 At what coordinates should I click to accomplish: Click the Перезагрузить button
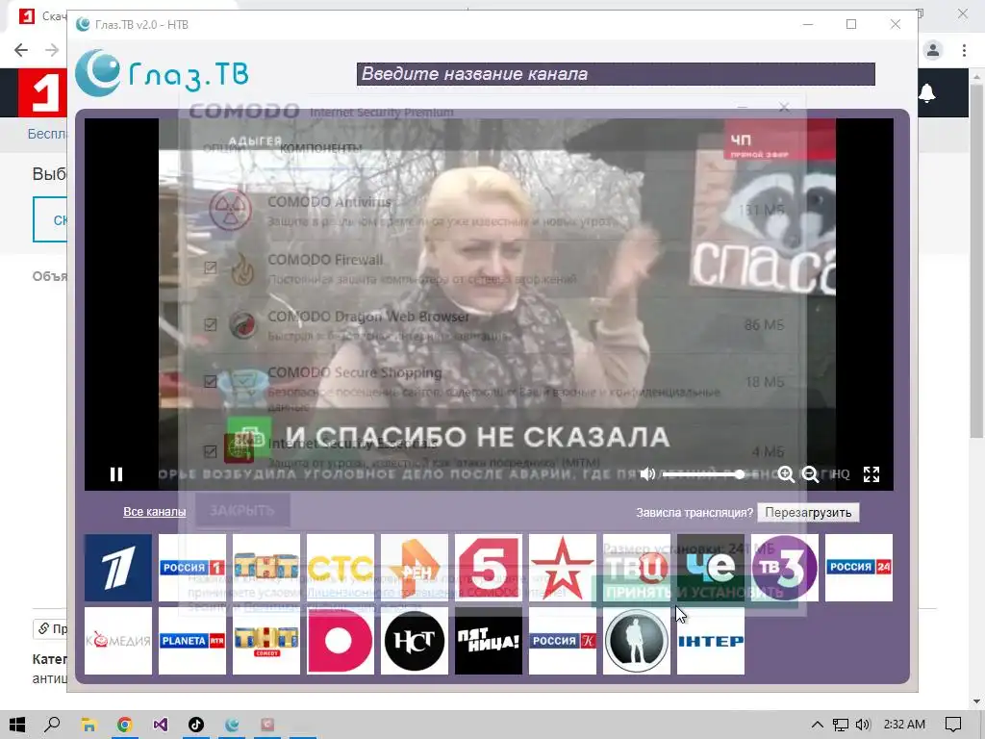click(808, 512)
